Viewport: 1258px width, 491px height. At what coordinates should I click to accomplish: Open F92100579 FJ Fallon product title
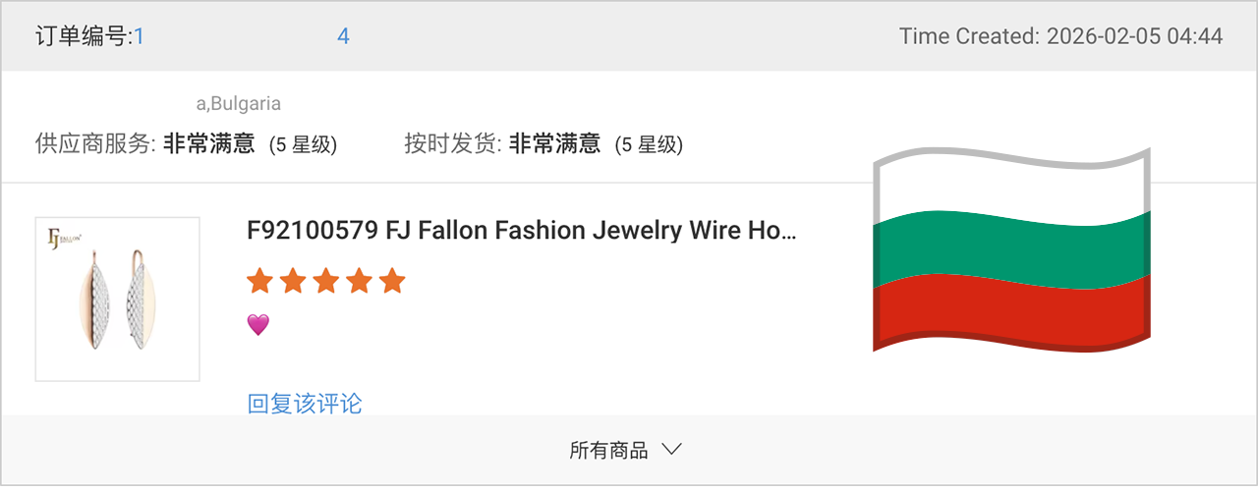pos(522,231)
